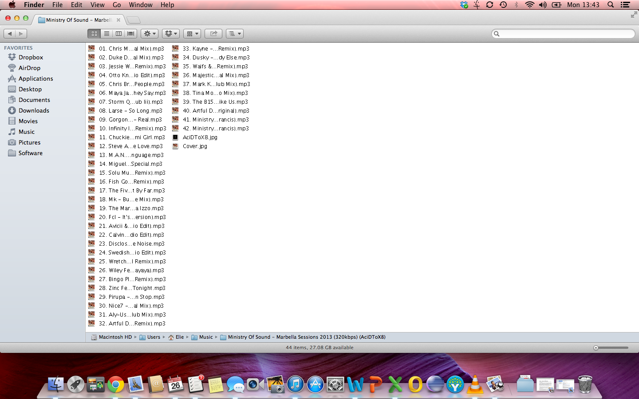Open Calendar from the Dock
639x399 pixels.
point(175,384)
